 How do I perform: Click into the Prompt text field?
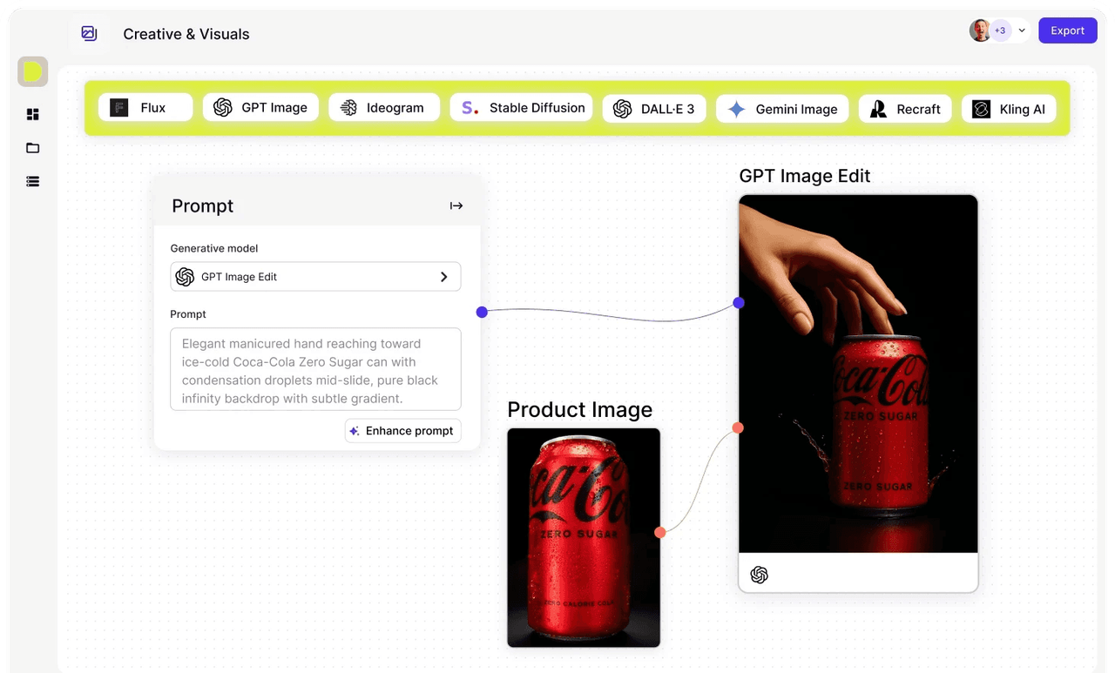(315, 369)
